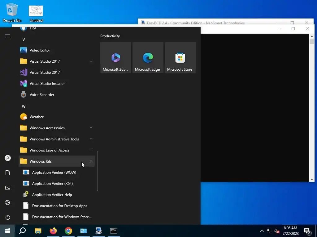317x237 pixels.
Task: Open Documentation for Desktop Apps
Action: (x=57, y=206)
